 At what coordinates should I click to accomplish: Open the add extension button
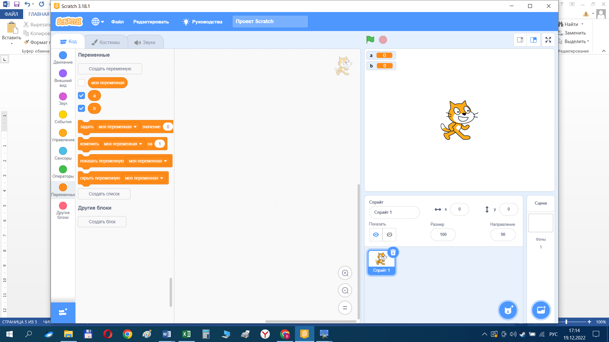[x=63, y=313]
